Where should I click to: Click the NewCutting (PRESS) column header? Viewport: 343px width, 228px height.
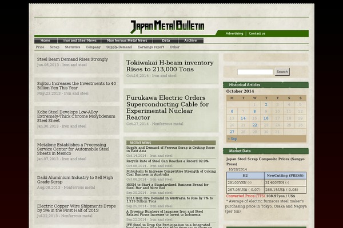pyautogui.click(x=285, y=176)
